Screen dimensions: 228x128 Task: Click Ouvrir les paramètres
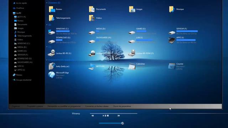coord(122,106)
